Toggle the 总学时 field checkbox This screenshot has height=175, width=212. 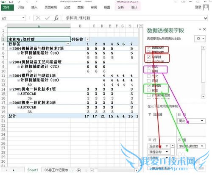149,57
